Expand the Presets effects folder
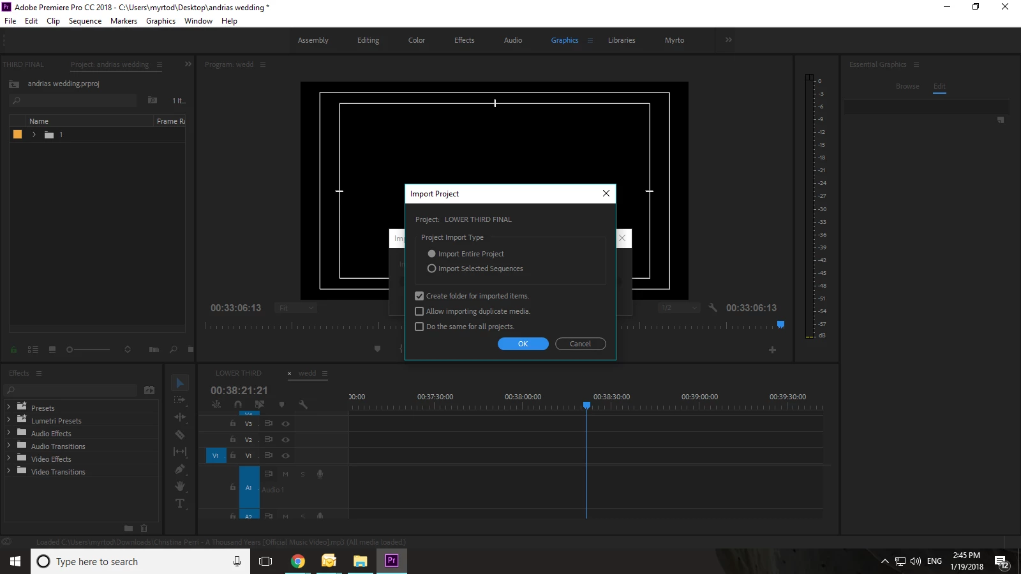Viewport: 1021px width, 574px height. pyautogui.click(x=8, y=407)
